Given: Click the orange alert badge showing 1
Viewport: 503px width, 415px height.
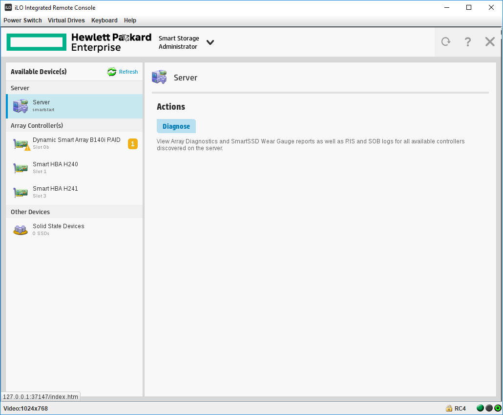Looking at the screenshot, I should [132, 144].
